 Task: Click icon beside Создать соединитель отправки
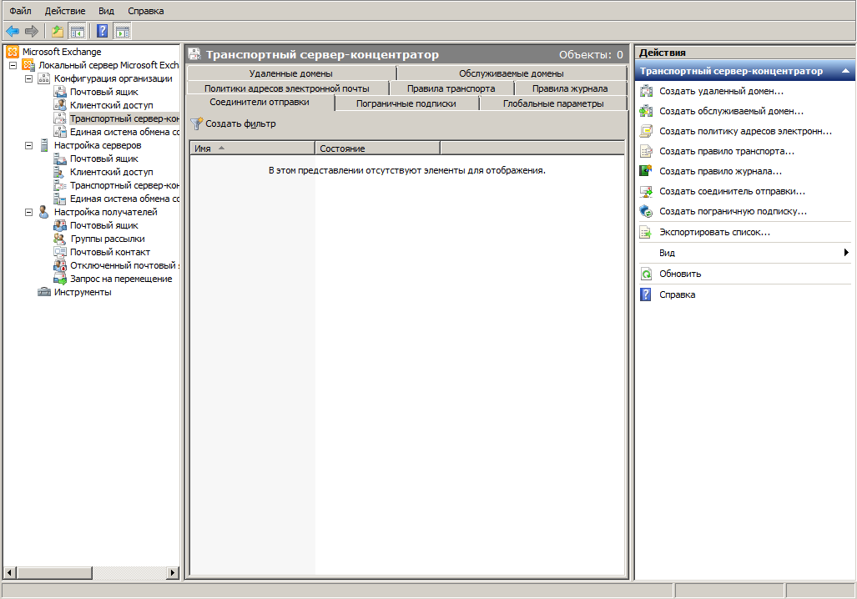click(x=646, y=191)
